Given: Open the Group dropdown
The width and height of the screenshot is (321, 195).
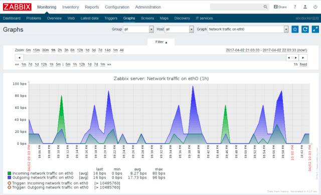Looking at the screenshot, I should tap(138, 29).
